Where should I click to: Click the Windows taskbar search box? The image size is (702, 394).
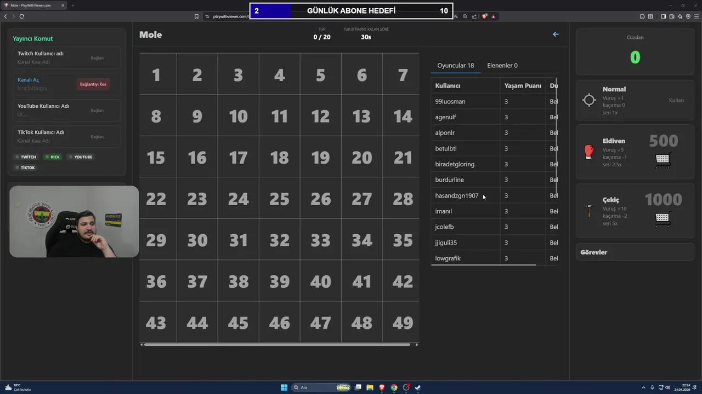[x=321, y=387]
